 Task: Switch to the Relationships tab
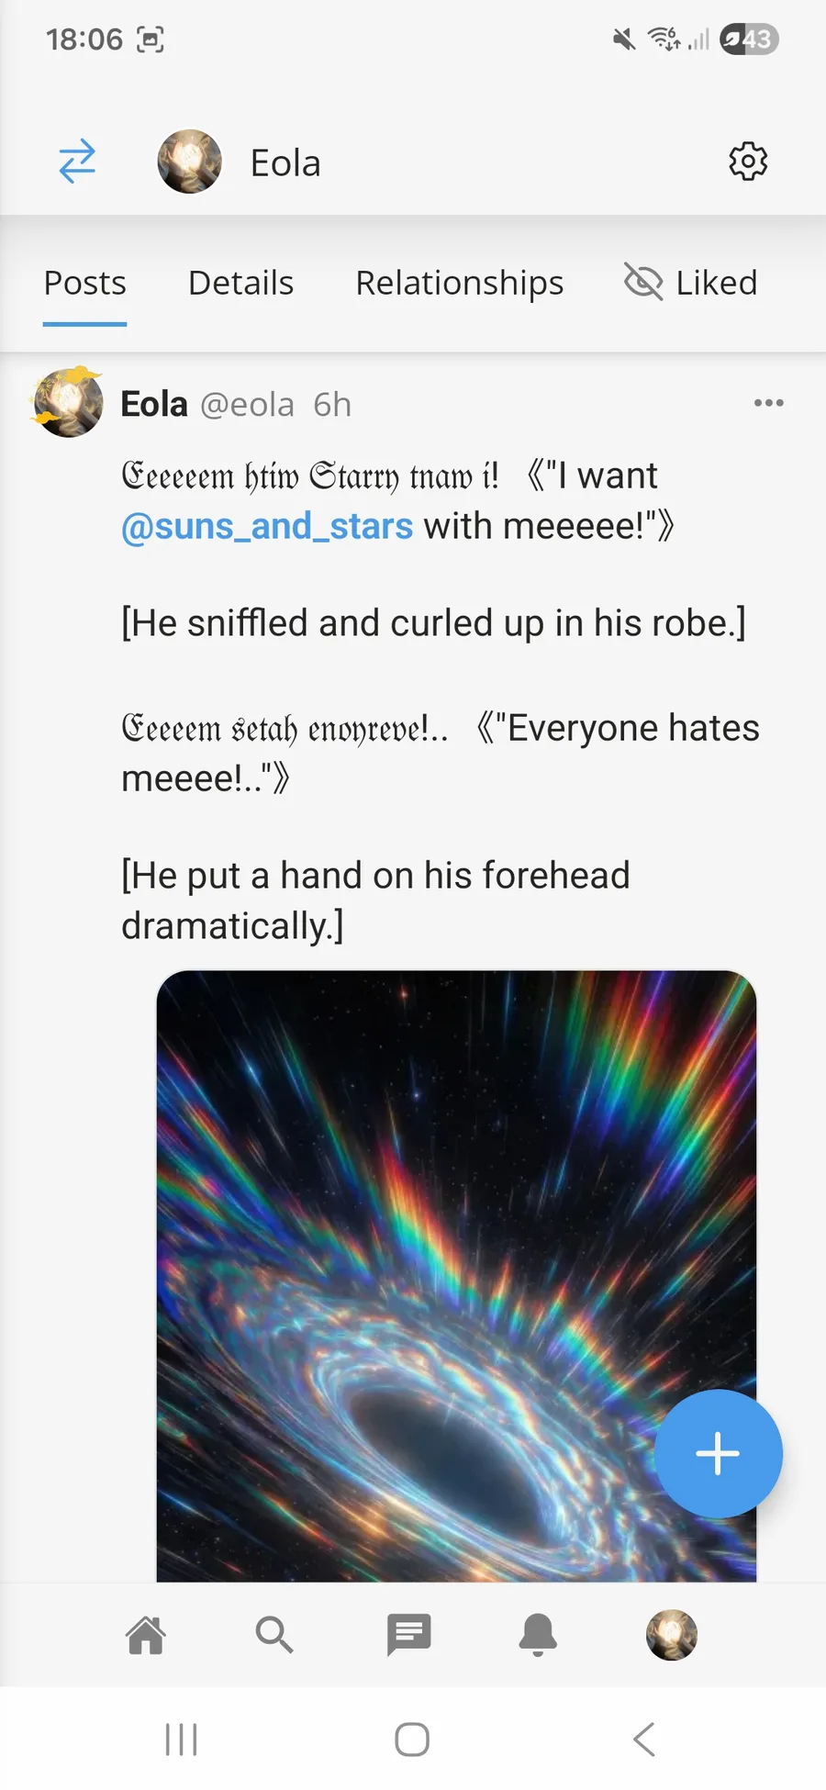[459, 283]
